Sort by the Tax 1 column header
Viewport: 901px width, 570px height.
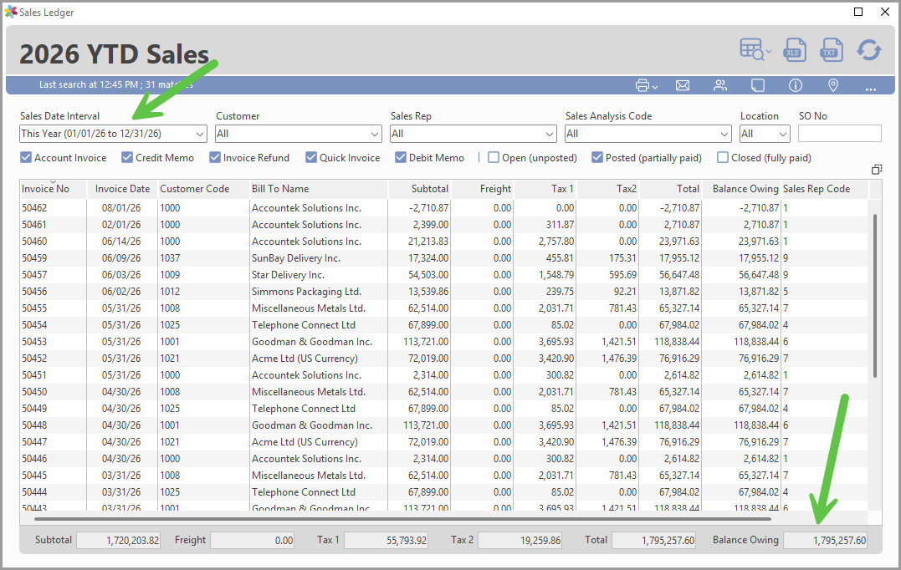click(x=545, y=189)
